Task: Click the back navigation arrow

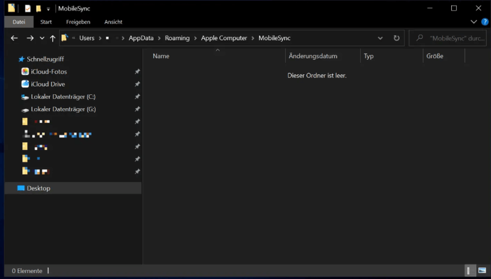Action: pos(14,38)
